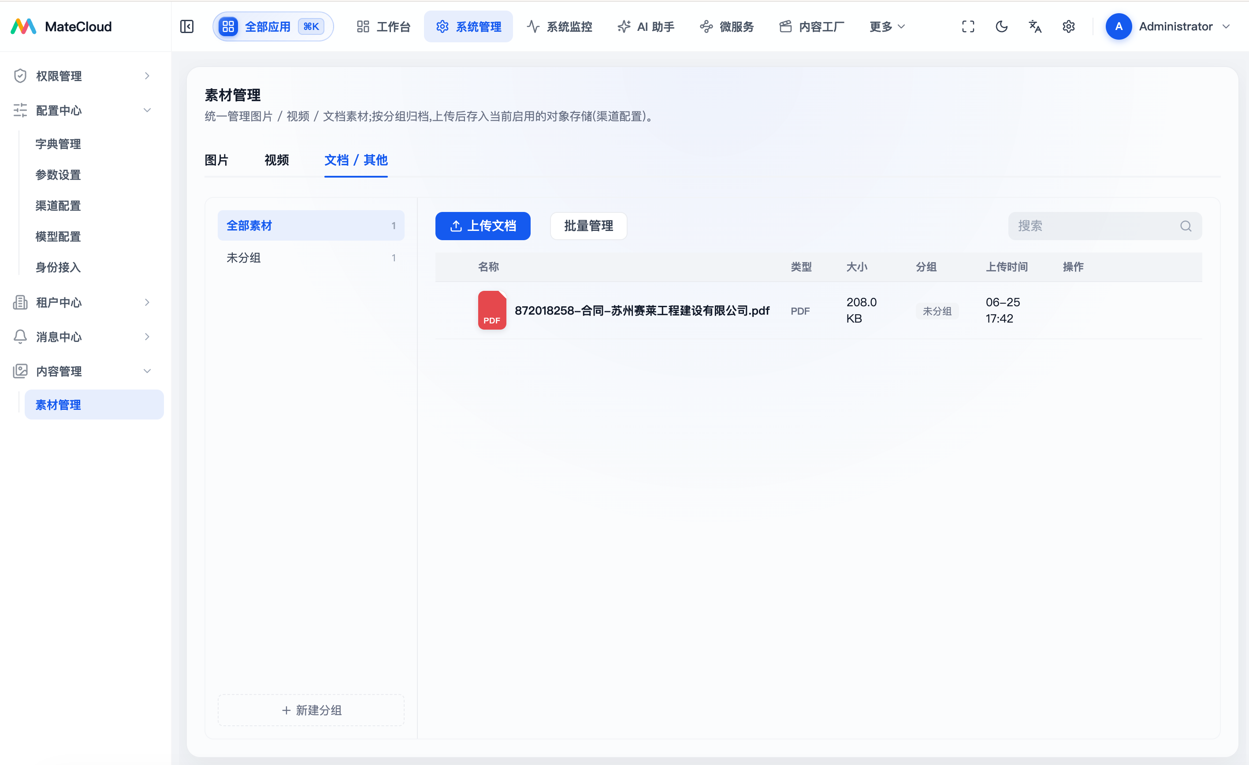
Task: Click the 系统管理 gear icon
Action: [x=442, y=26]
